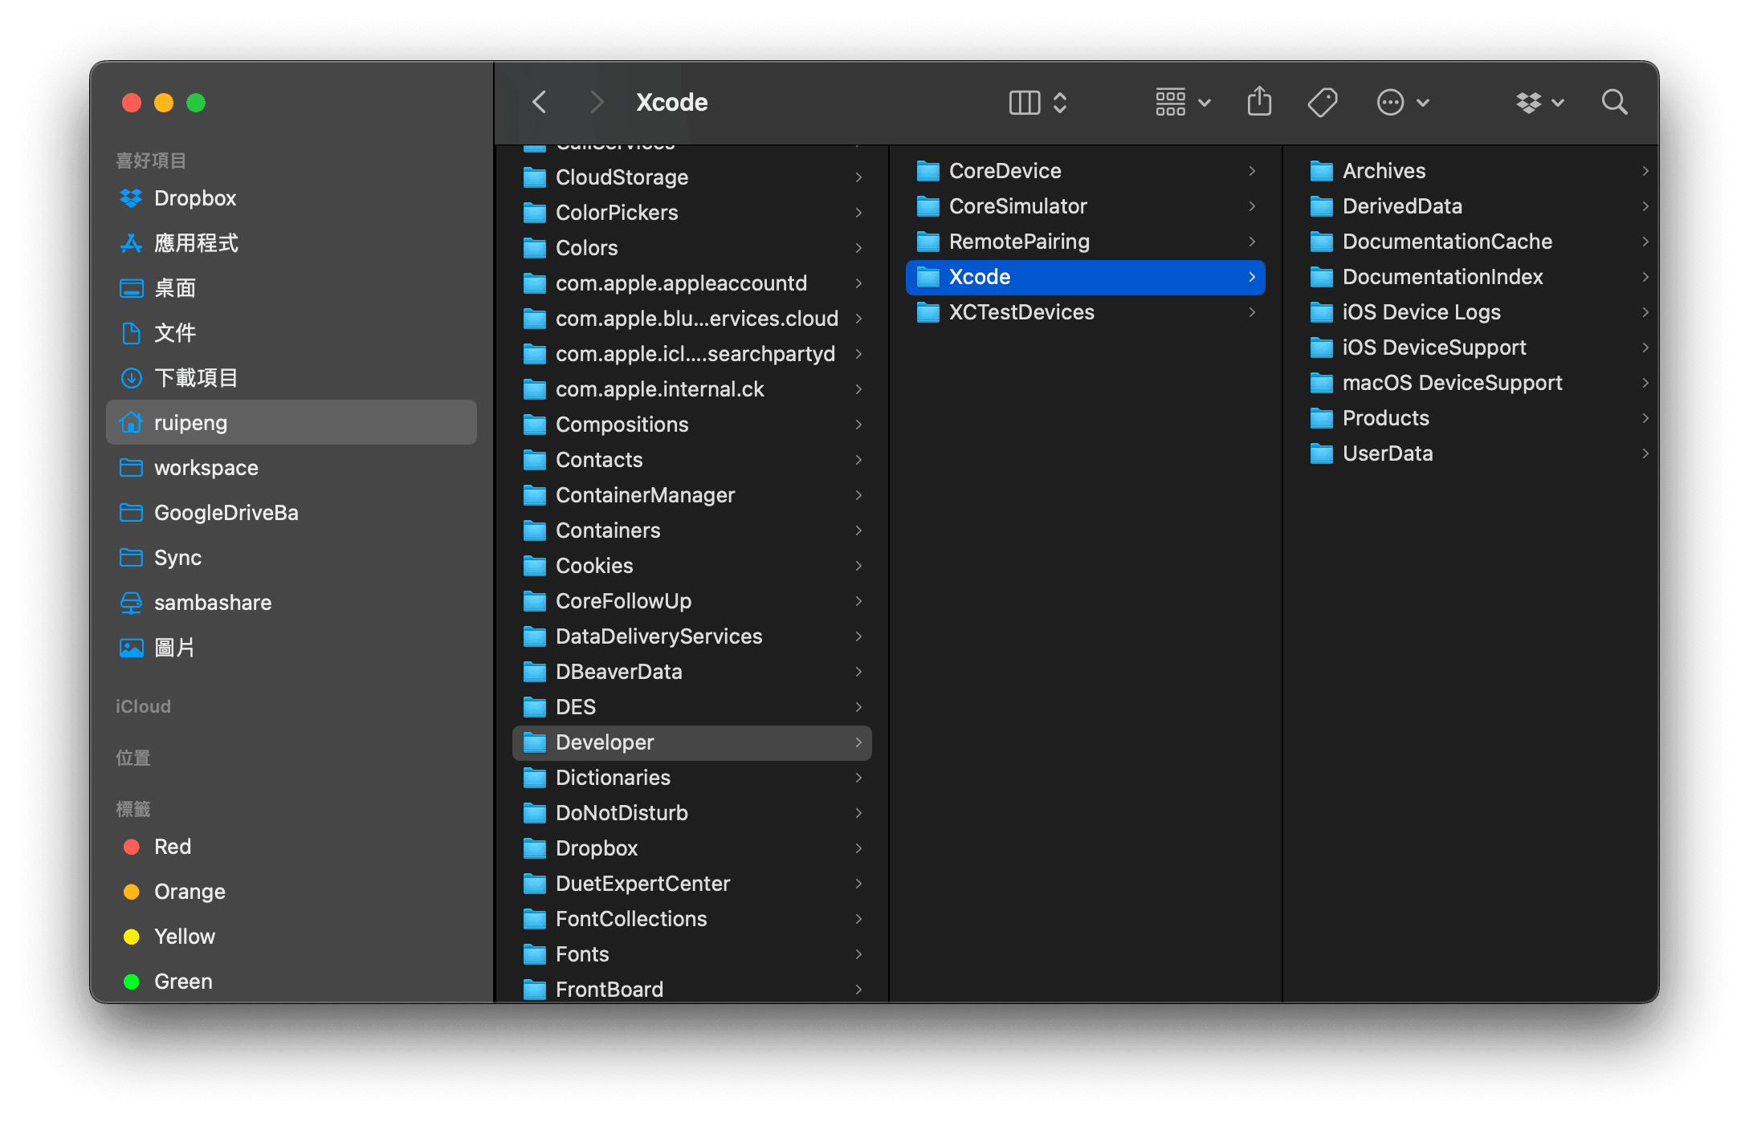The width and height of the screenshot is (1749, 1122).
Task: Click the 位置 section header
Action: pos(133,758)
